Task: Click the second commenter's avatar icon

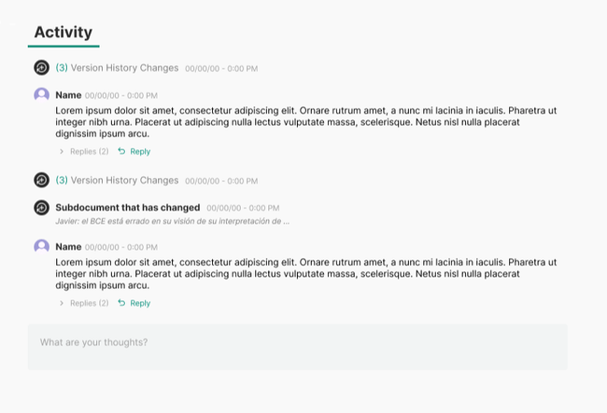Action: click(x=41, y=247)
